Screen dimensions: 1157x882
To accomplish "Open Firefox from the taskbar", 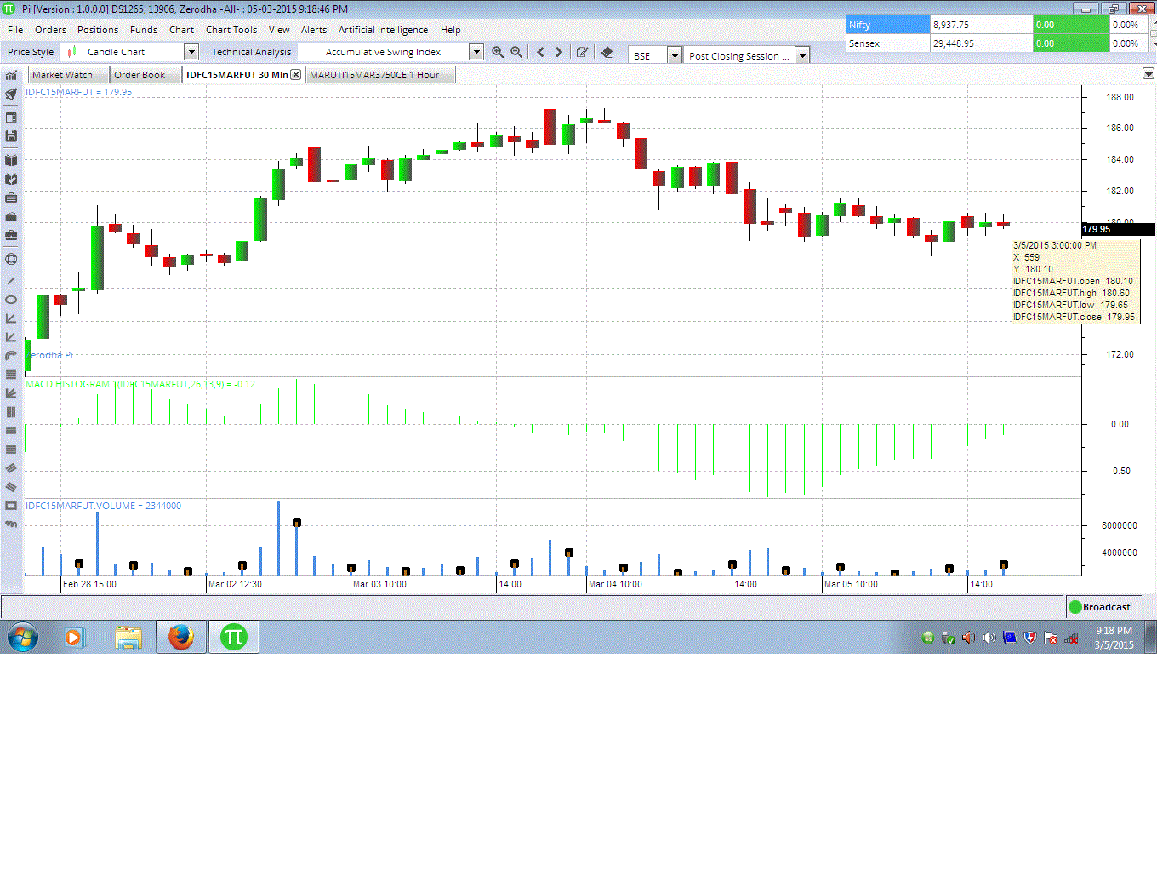I will [x=181, y=637].
